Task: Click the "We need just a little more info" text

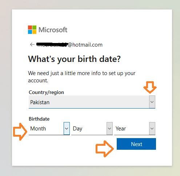Action: point(81,77)
